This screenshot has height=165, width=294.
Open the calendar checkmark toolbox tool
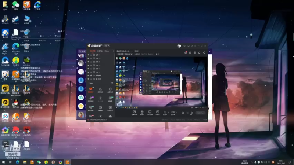110,90
